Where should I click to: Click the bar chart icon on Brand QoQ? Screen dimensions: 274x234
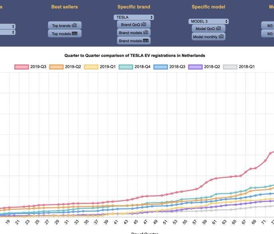point(144,24)
